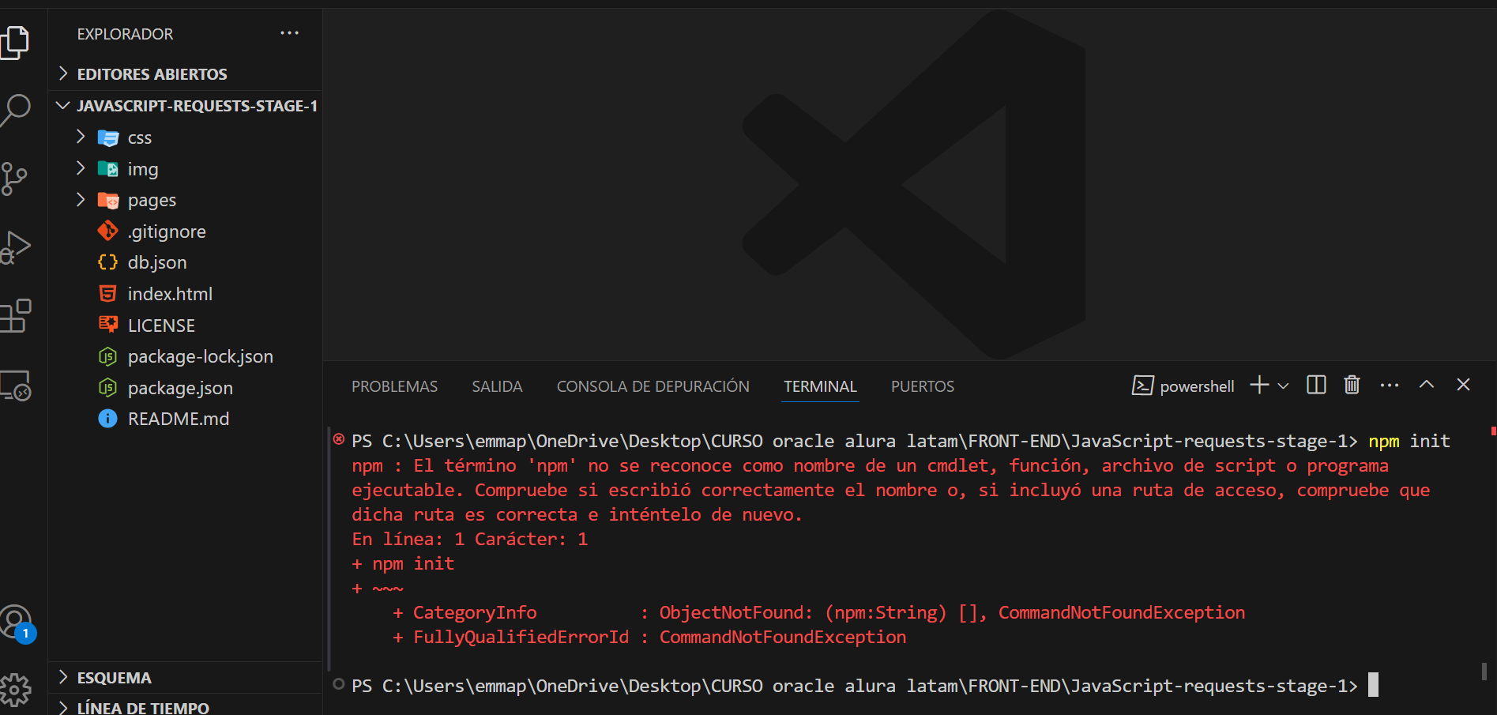This screenshot has height=715, width=1497.
Task: Create a new terminal with plus button
Action: pos(1259,385)
